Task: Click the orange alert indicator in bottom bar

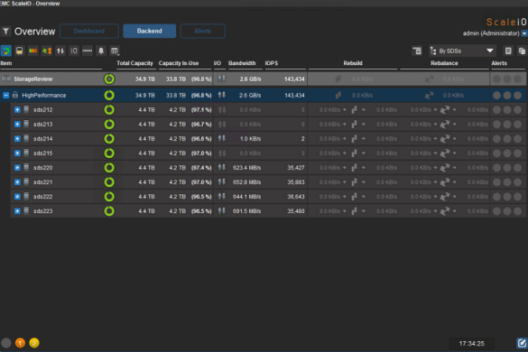Action: 20,343
